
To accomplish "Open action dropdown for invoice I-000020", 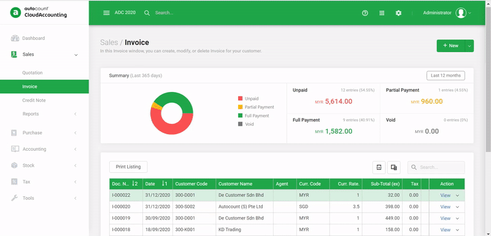I will click(x=457, y=207).
